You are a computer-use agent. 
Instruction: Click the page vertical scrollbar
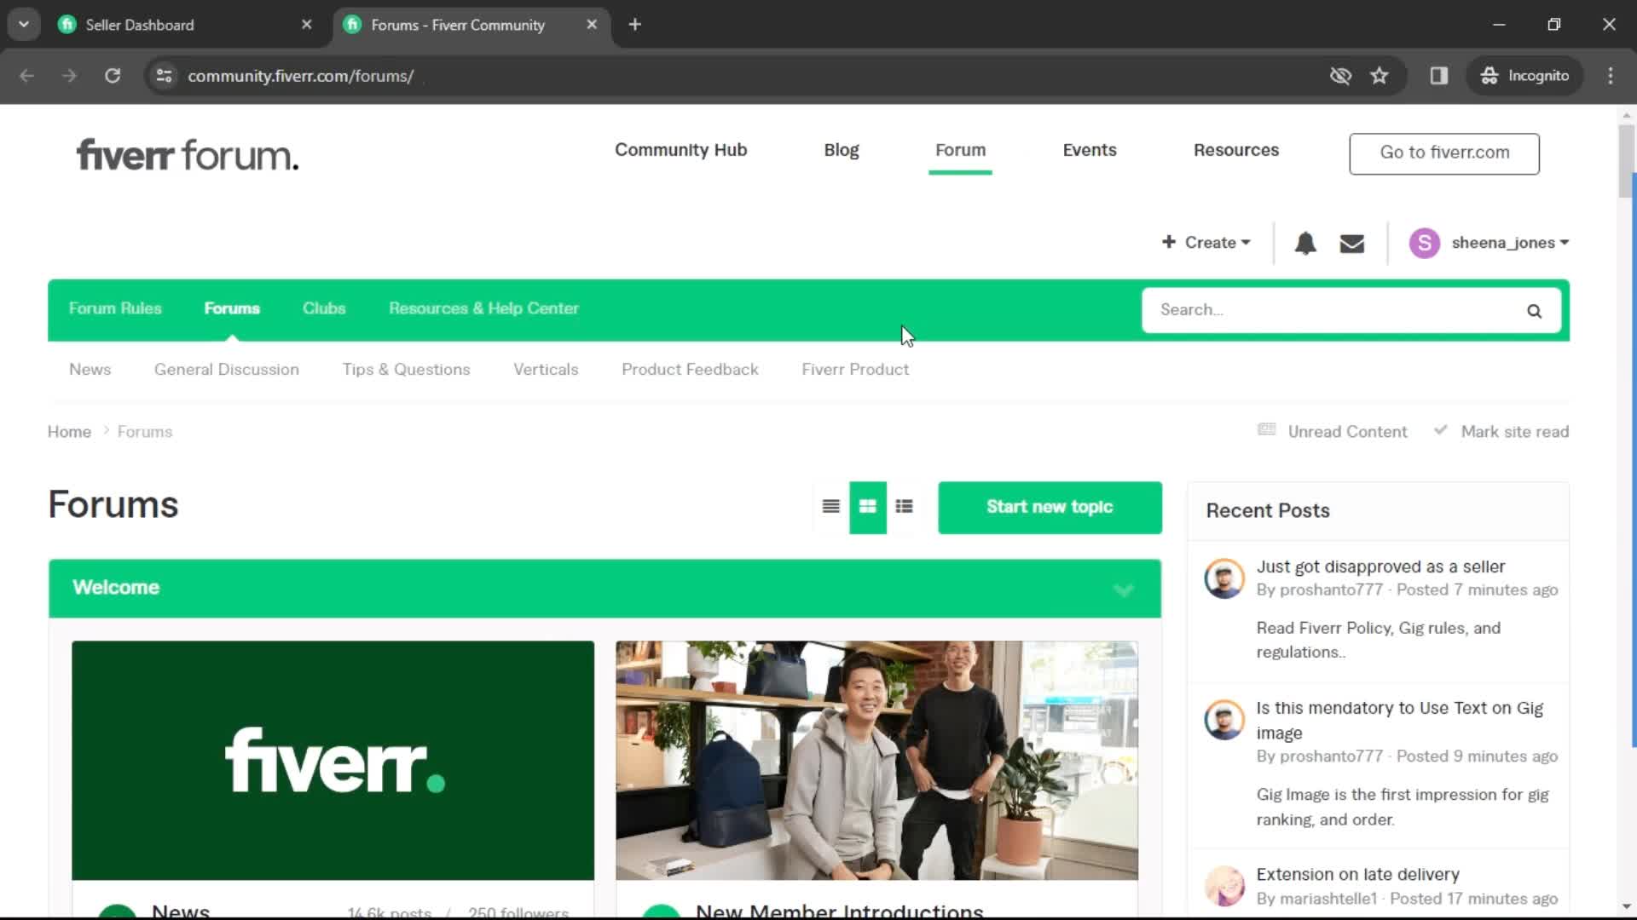click(x=1626, y=162)
